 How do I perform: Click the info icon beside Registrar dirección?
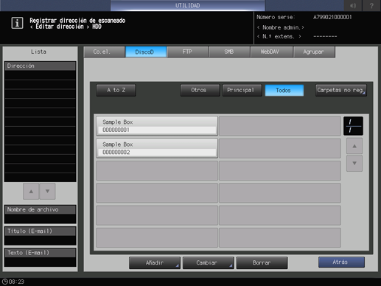tap(17, 23)
